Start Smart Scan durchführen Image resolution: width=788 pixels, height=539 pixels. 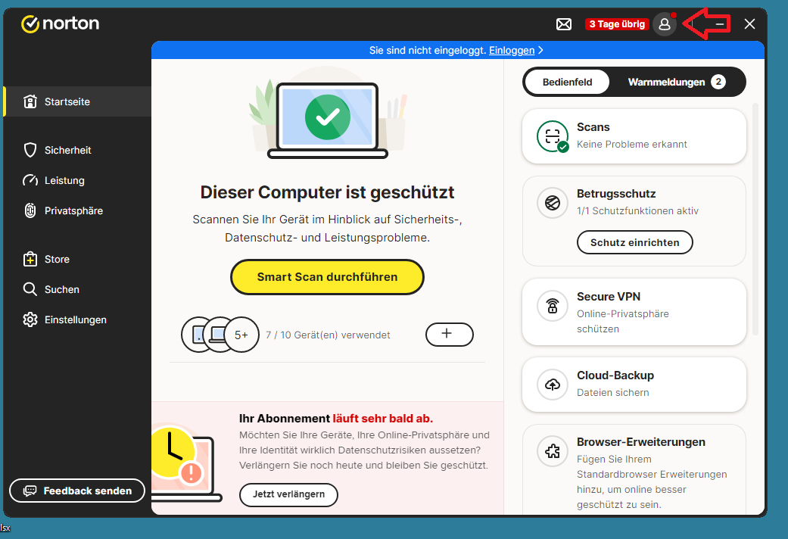[x=327, y=277]
